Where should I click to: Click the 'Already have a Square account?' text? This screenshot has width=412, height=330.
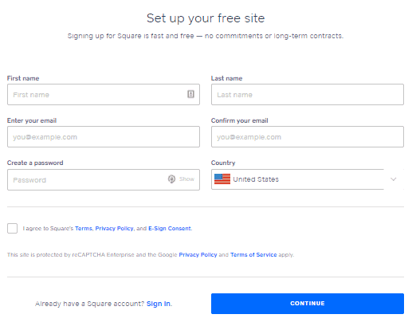pos(89,304)
